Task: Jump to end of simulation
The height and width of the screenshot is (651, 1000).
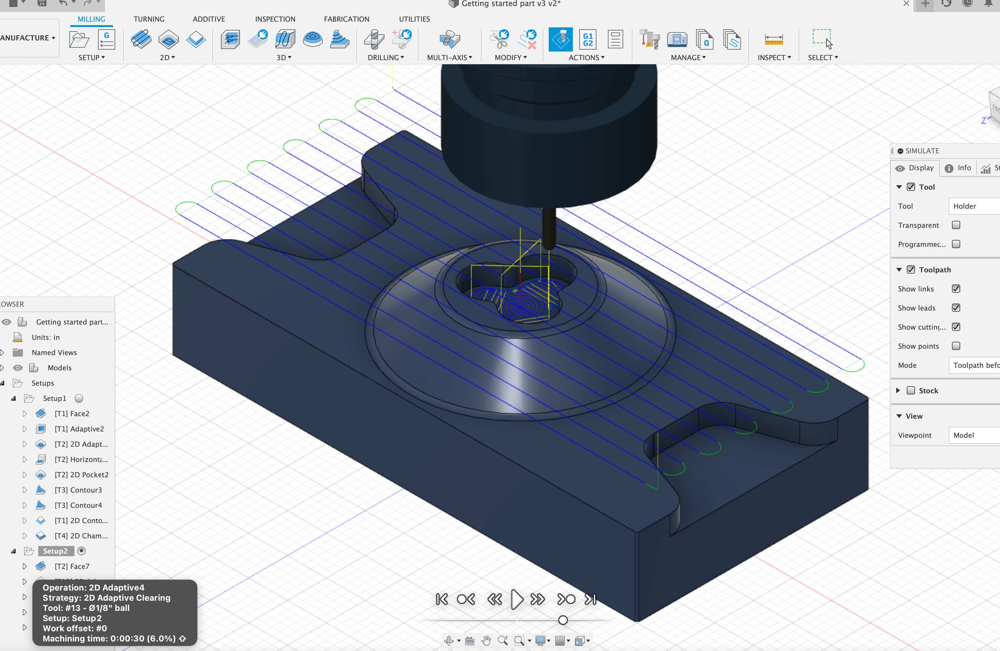Action: 590,599
